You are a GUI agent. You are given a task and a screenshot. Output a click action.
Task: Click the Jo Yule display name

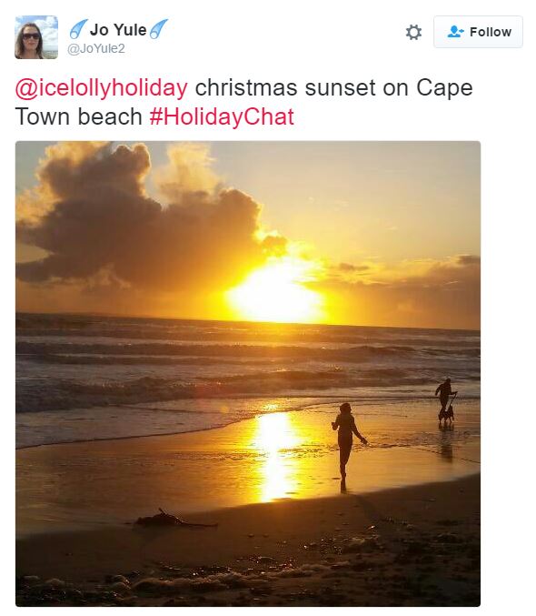[x=118, y=30]
